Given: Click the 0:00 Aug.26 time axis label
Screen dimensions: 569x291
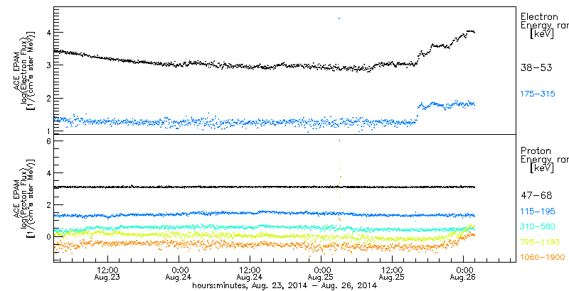Looking at the screenshot, I should [463, 273].
